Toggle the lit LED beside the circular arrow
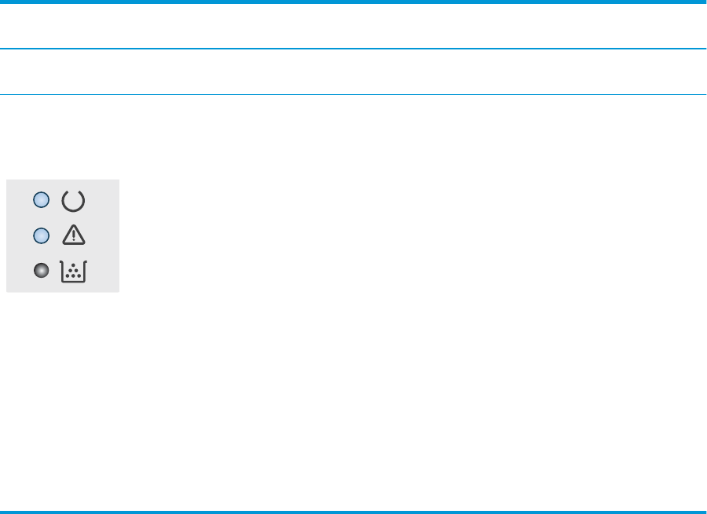The height and width of the screenshot is (514, 707). click(42, 200)
